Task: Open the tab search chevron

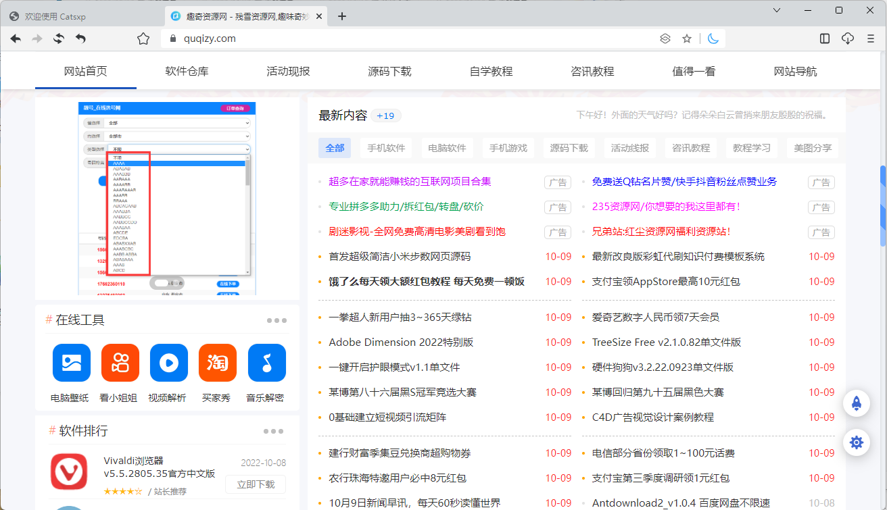Action: 775,11
